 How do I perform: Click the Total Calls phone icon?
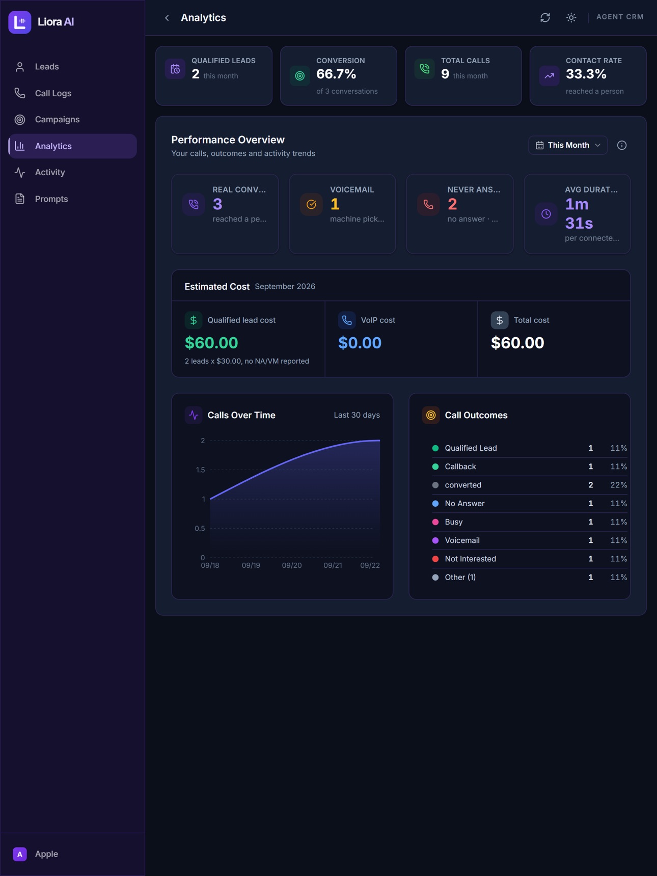pyautogui.click(x=425, y=69)
